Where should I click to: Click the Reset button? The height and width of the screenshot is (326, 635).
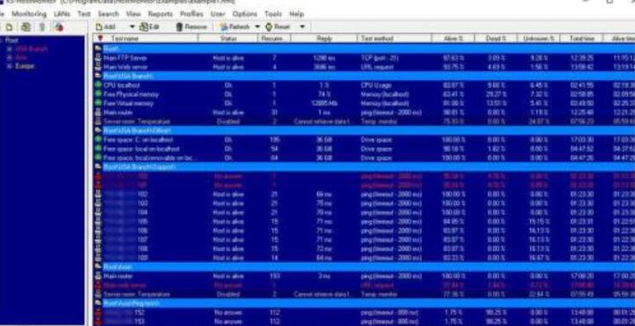[x=278, y=27]
